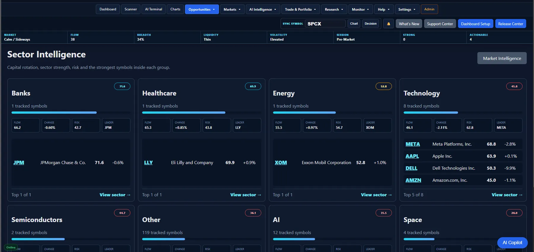Click the Technology CHANGE -2.11% tile
The image size is (534, 252).
coord(448,125)
